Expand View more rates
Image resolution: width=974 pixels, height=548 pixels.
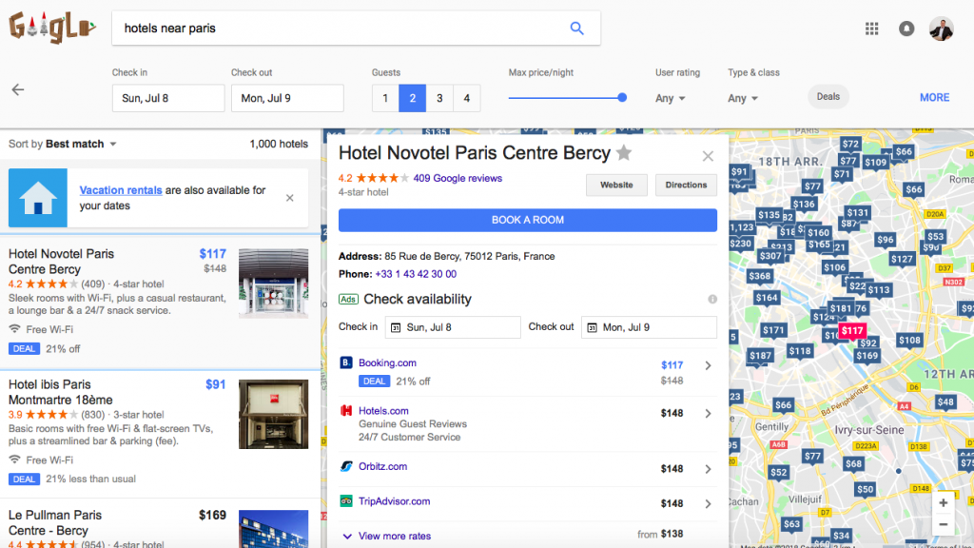tap(395, 537)
